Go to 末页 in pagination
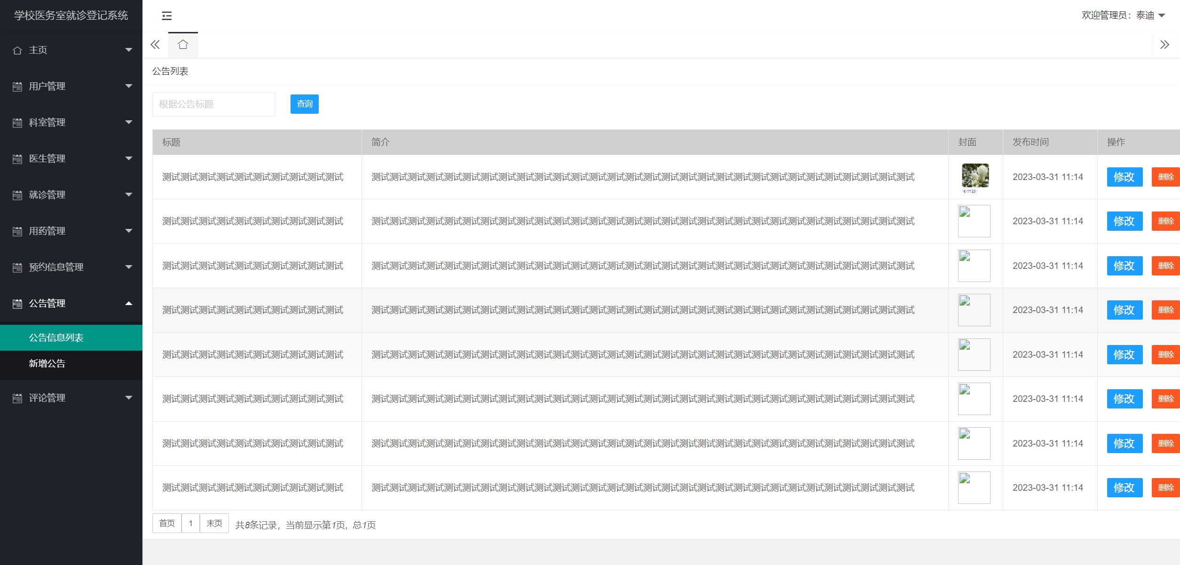The width and height of the screenshot is (1180, 565). 214,523
